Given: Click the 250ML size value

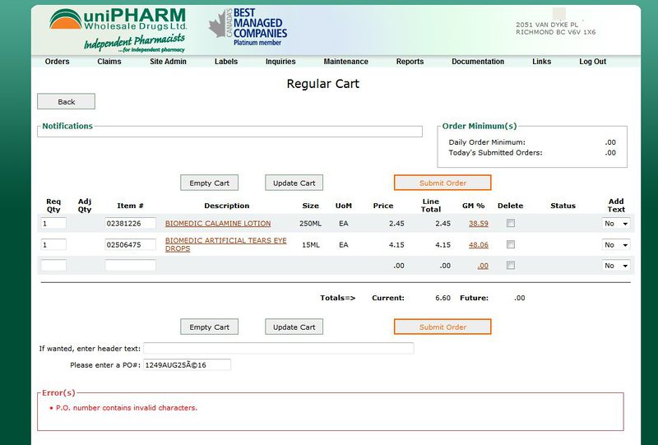Looking at the screenshot, I should 311,224.
